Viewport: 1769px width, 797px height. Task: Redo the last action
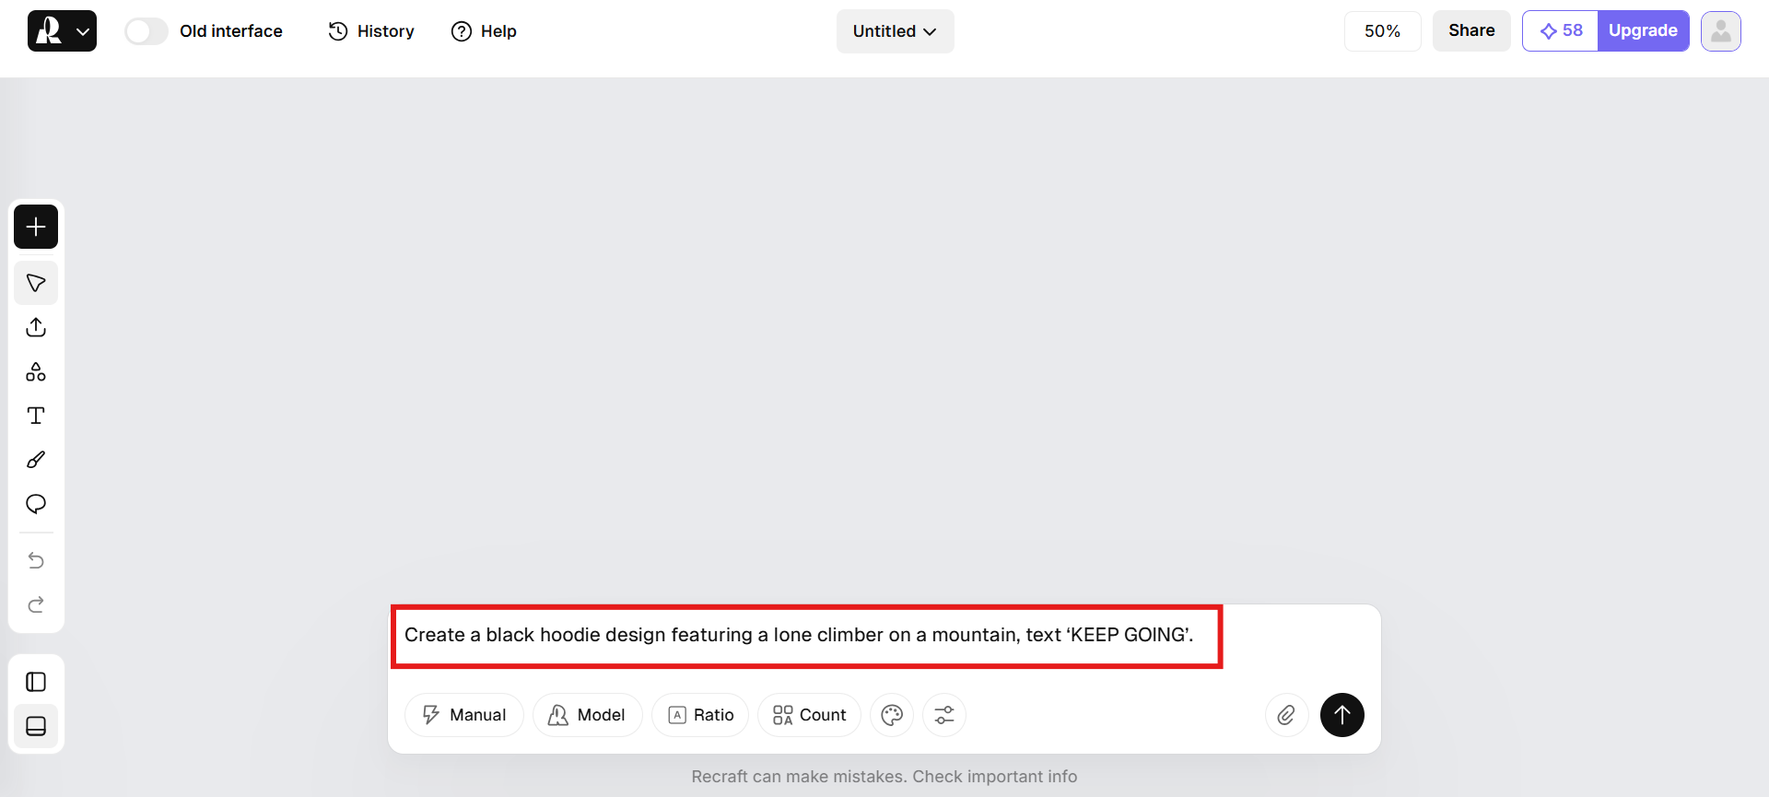pyautogui.click(x=36, y=604)
